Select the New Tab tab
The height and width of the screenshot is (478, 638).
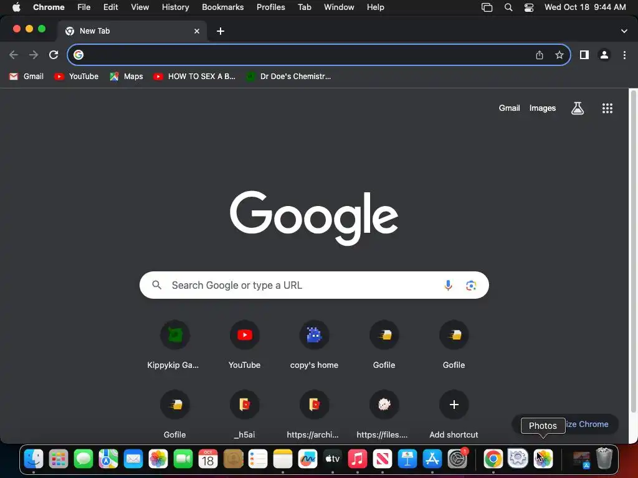(132, 31)
